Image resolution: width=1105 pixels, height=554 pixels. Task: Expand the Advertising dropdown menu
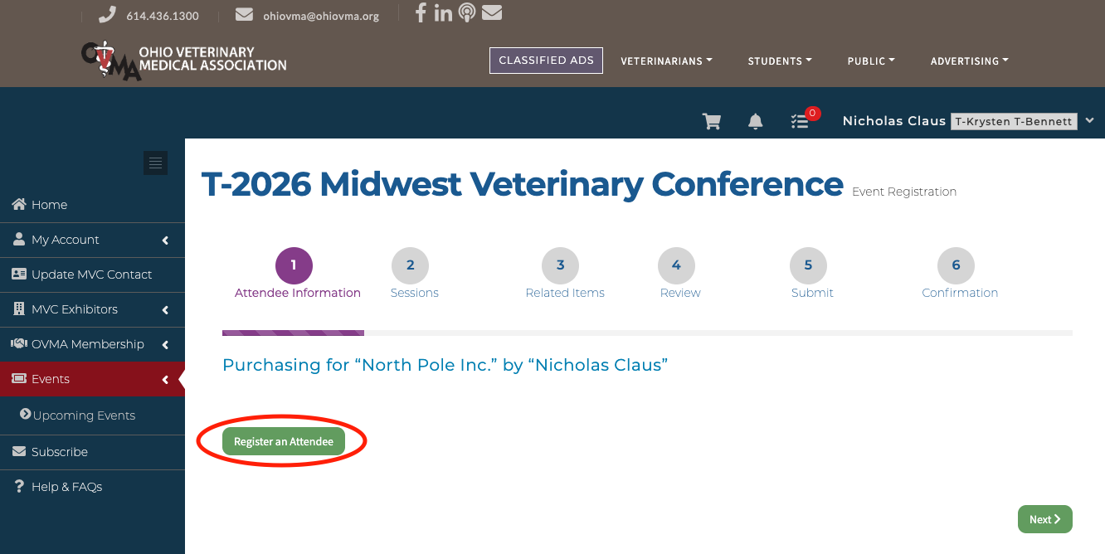pos(969,61)
